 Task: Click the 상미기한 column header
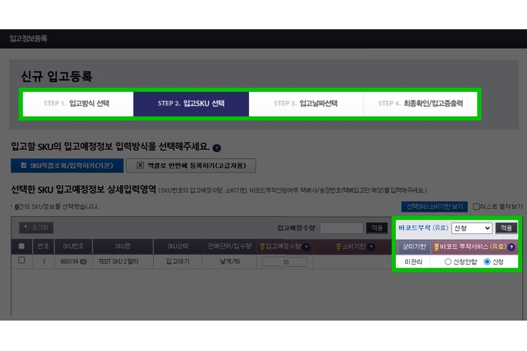[x=414, y=247]
